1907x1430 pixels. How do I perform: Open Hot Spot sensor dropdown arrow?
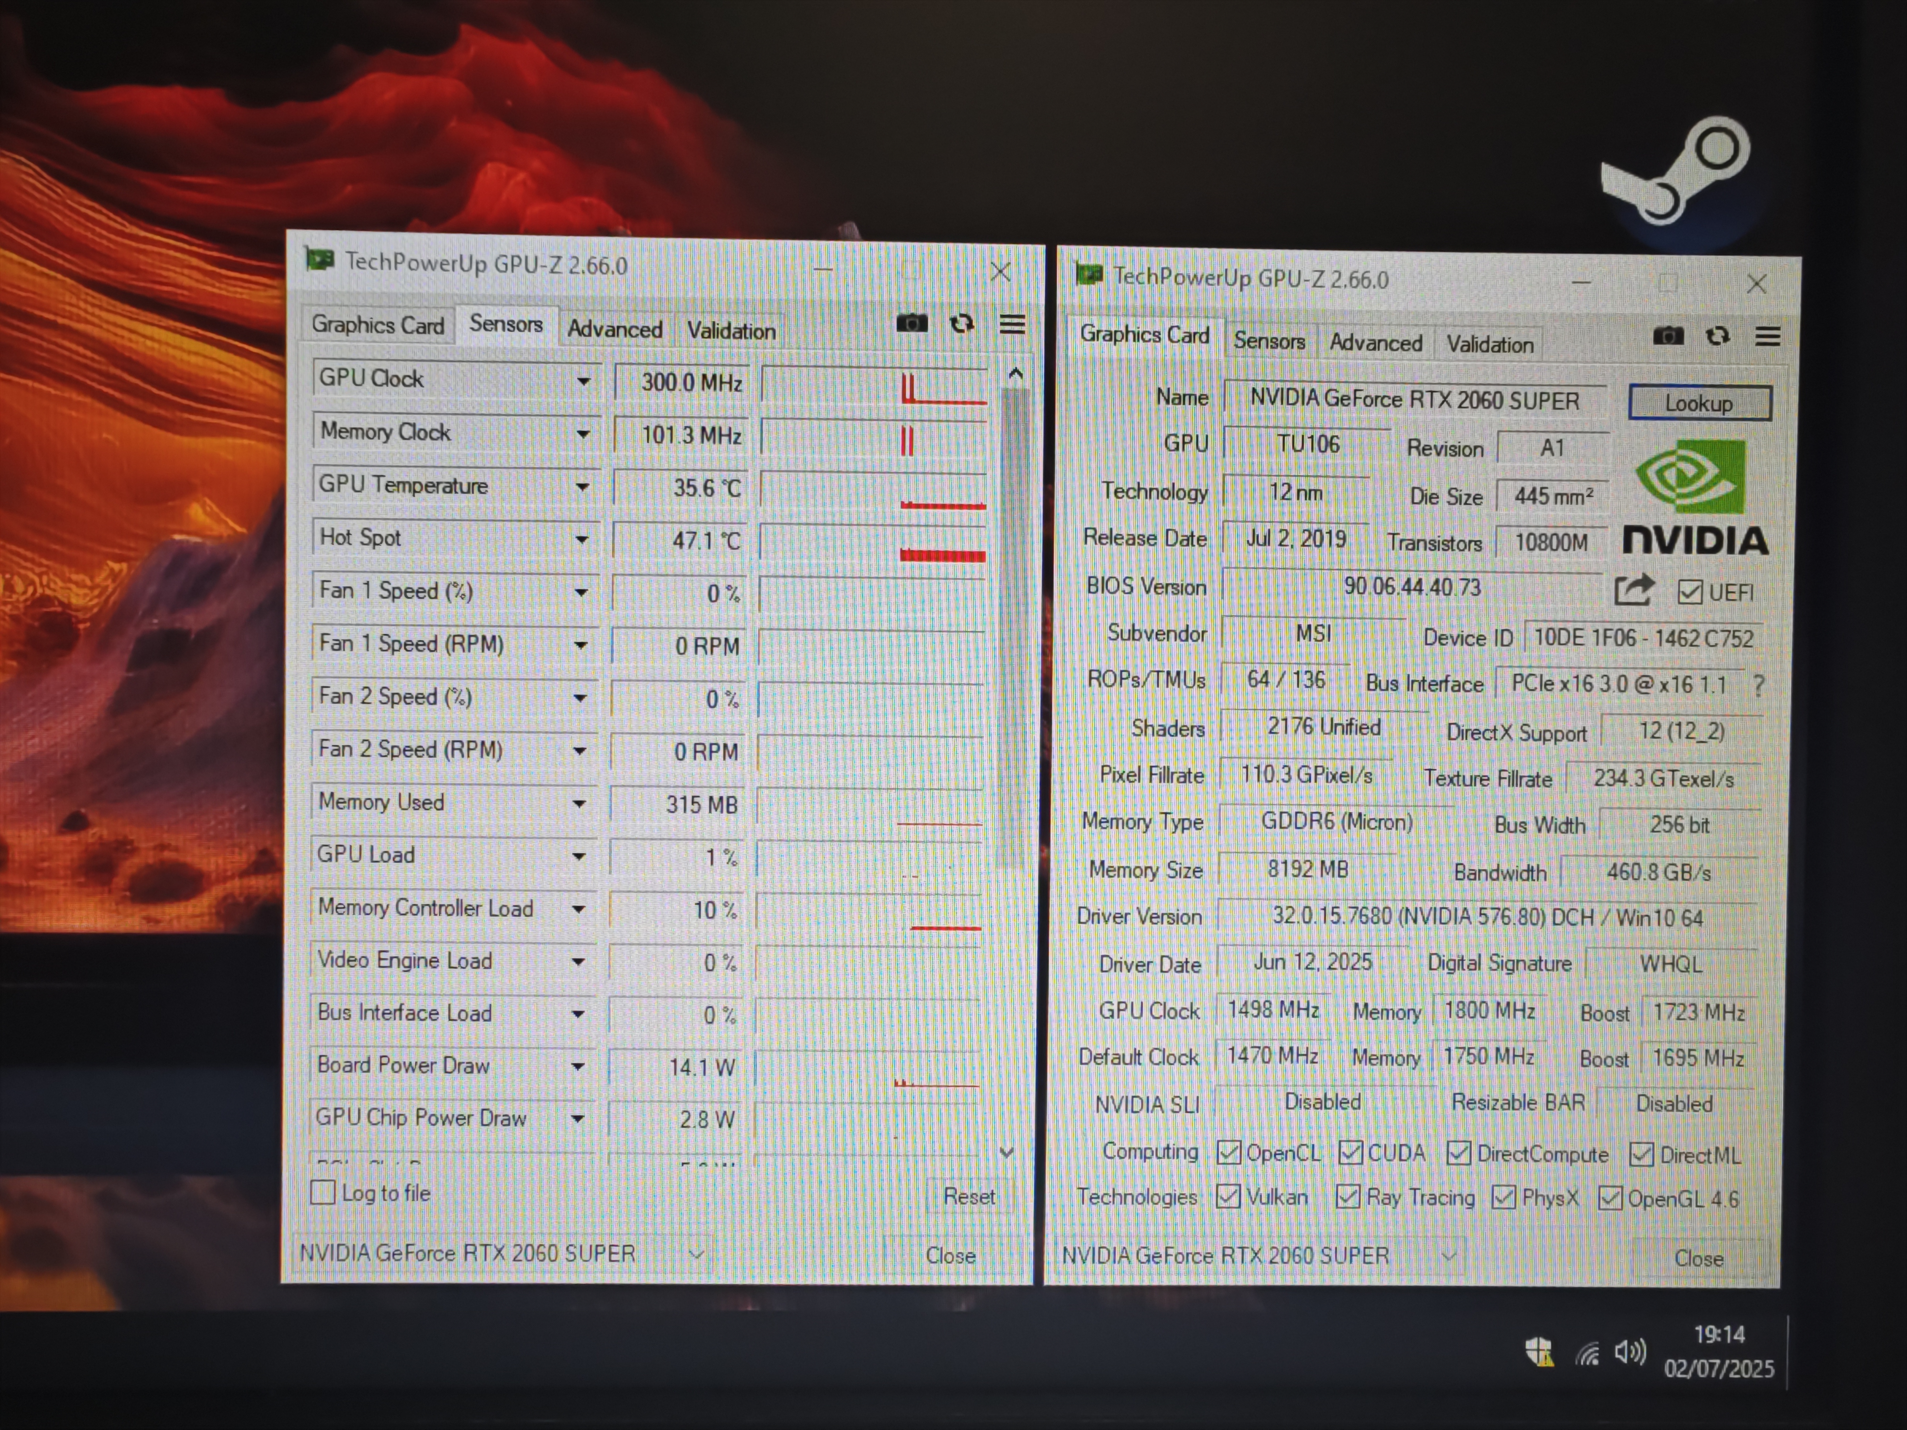582,540
